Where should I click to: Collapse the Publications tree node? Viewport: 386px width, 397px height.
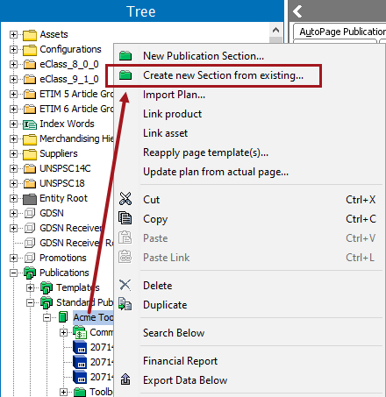(x=13, y=273)
